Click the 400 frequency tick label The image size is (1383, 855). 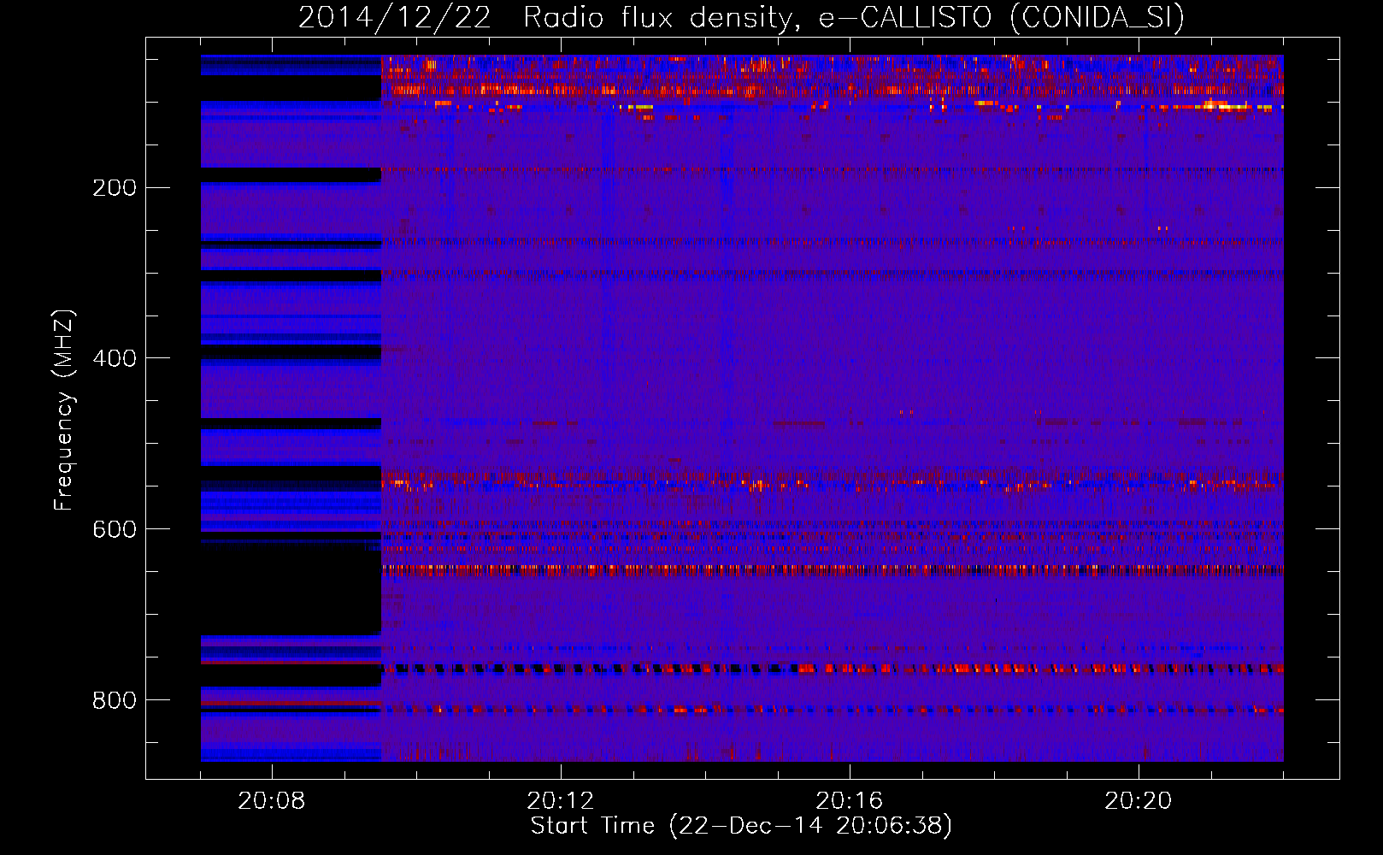click(115, 358)
